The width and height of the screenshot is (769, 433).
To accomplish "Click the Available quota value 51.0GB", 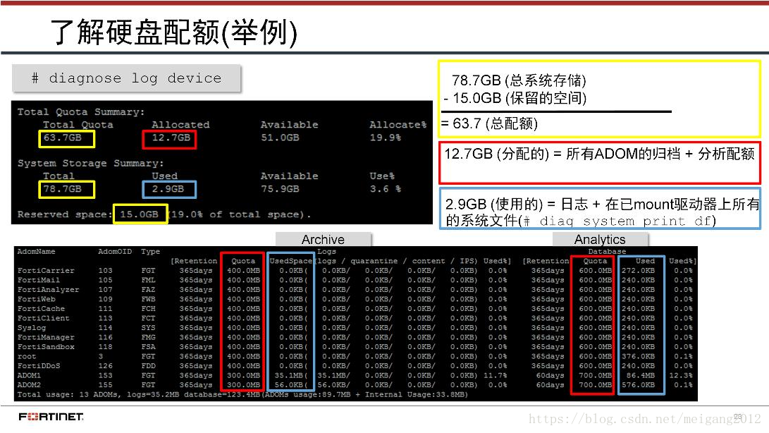I will (280, 138).
